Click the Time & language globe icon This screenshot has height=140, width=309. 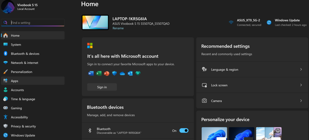coord(6,99)
